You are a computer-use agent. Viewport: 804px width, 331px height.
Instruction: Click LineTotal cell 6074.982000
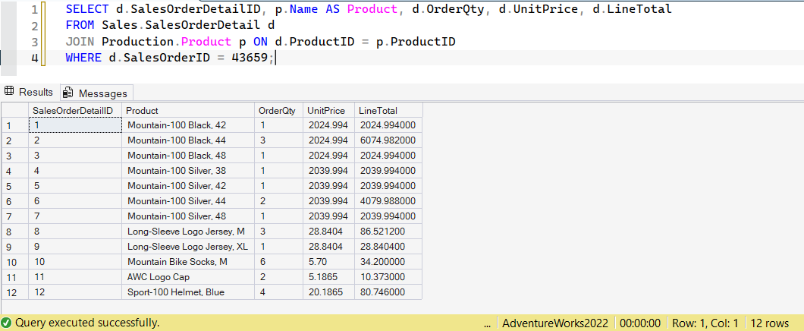click(388, 140)
